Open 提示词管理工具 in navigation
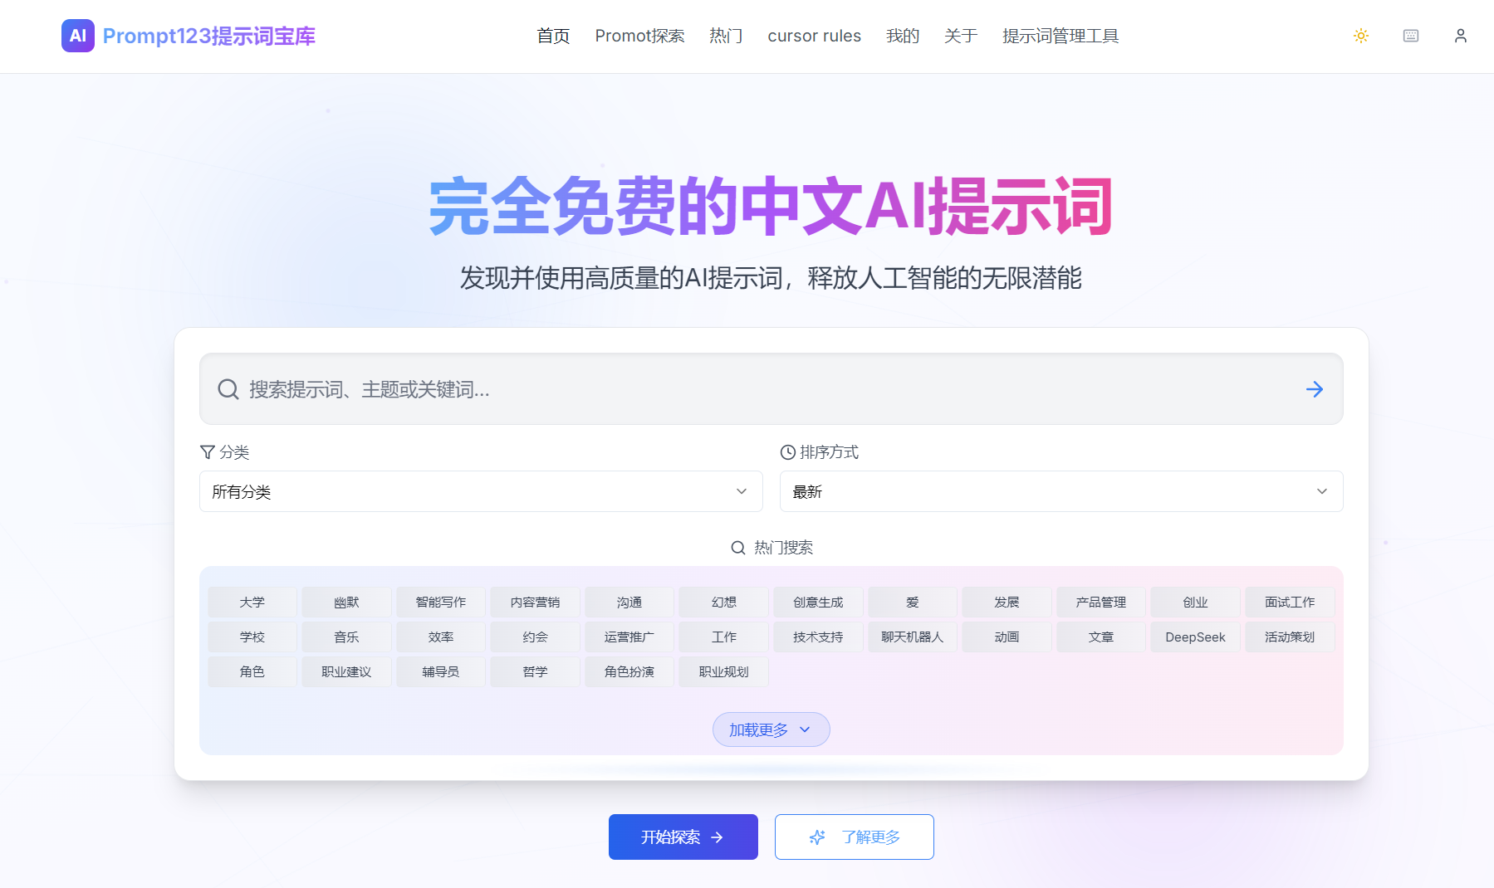The width and height of the screenshot is (1494, 888). click(1060, 36)
